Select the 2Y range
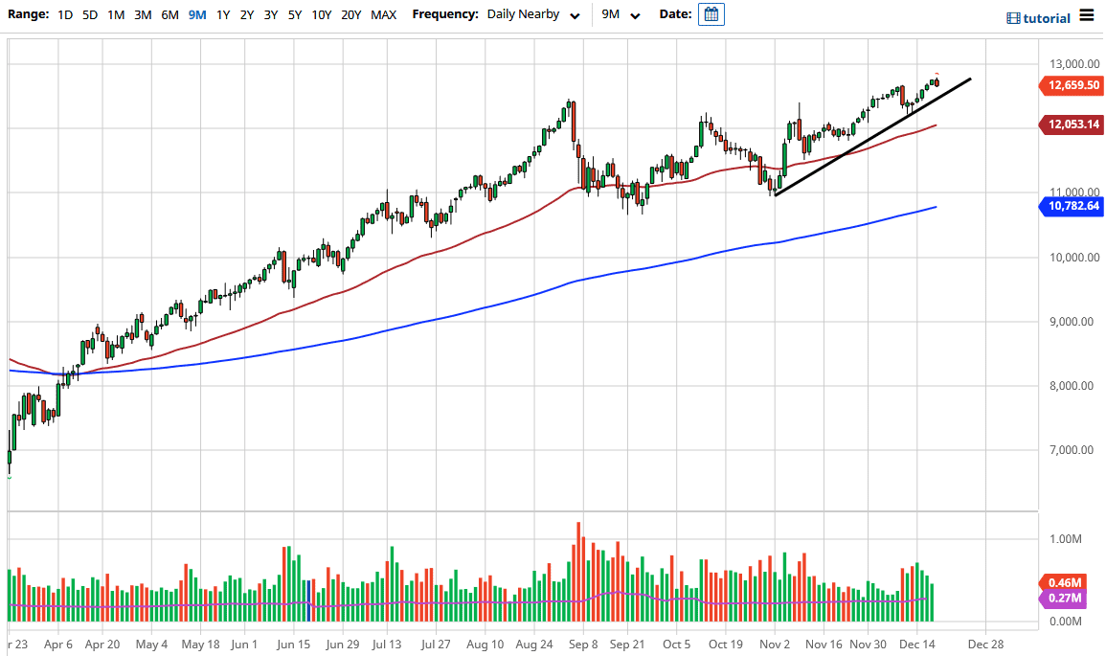The width and height of the screenshot is (1106, 656). [x=247, y=14]
